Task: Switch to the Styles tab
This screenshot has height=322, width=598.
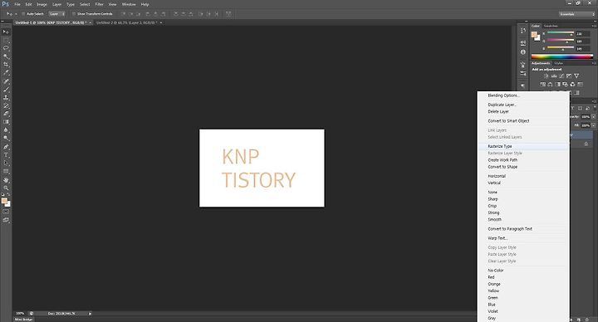Action: point(559,63)
